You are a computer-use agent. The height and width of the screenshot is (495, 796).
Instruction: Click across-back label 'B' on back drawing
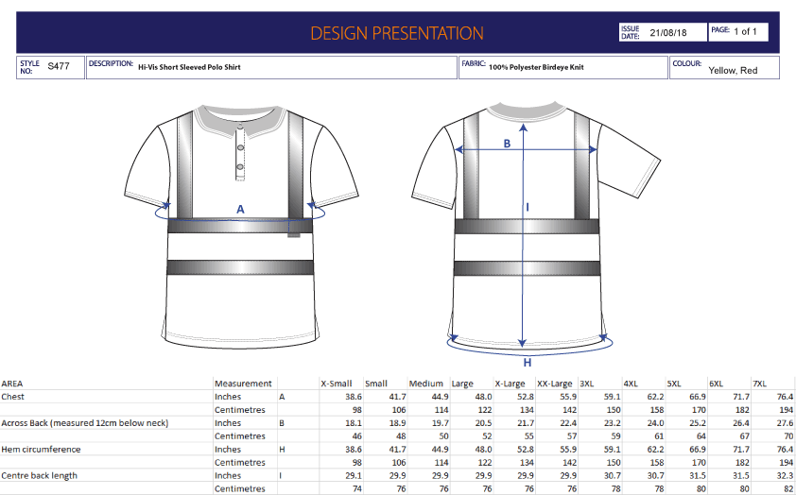(507, 144)
